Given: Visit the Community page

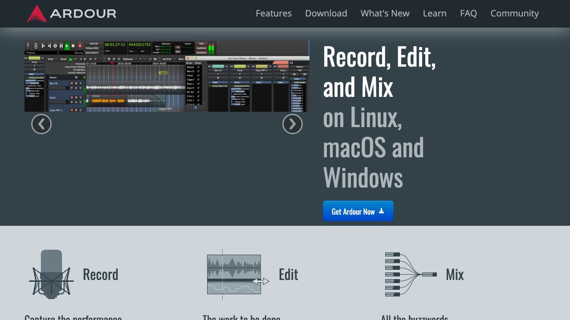Looking at the screenshot, I should point(514,13).
